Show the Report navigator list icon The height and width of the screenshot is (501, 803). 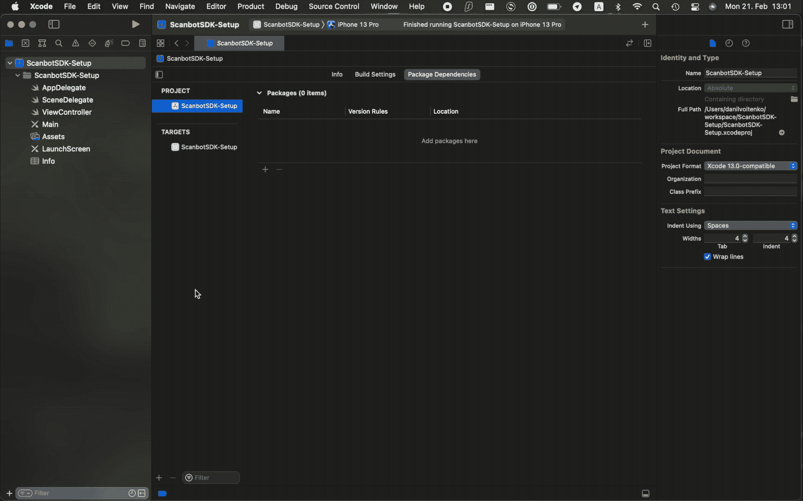(x=142, y=43)
